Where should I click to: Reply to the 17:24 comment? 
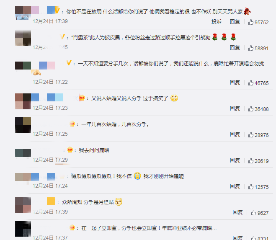click(x=235, y=186)
